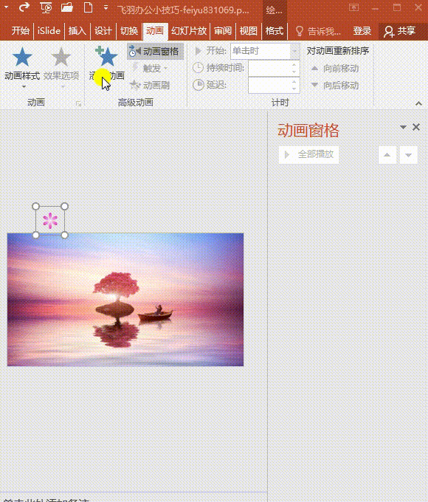The image size is (428, 502).
Task: Select the 动画刷 animation painter tool
Action: click(150, 85)
